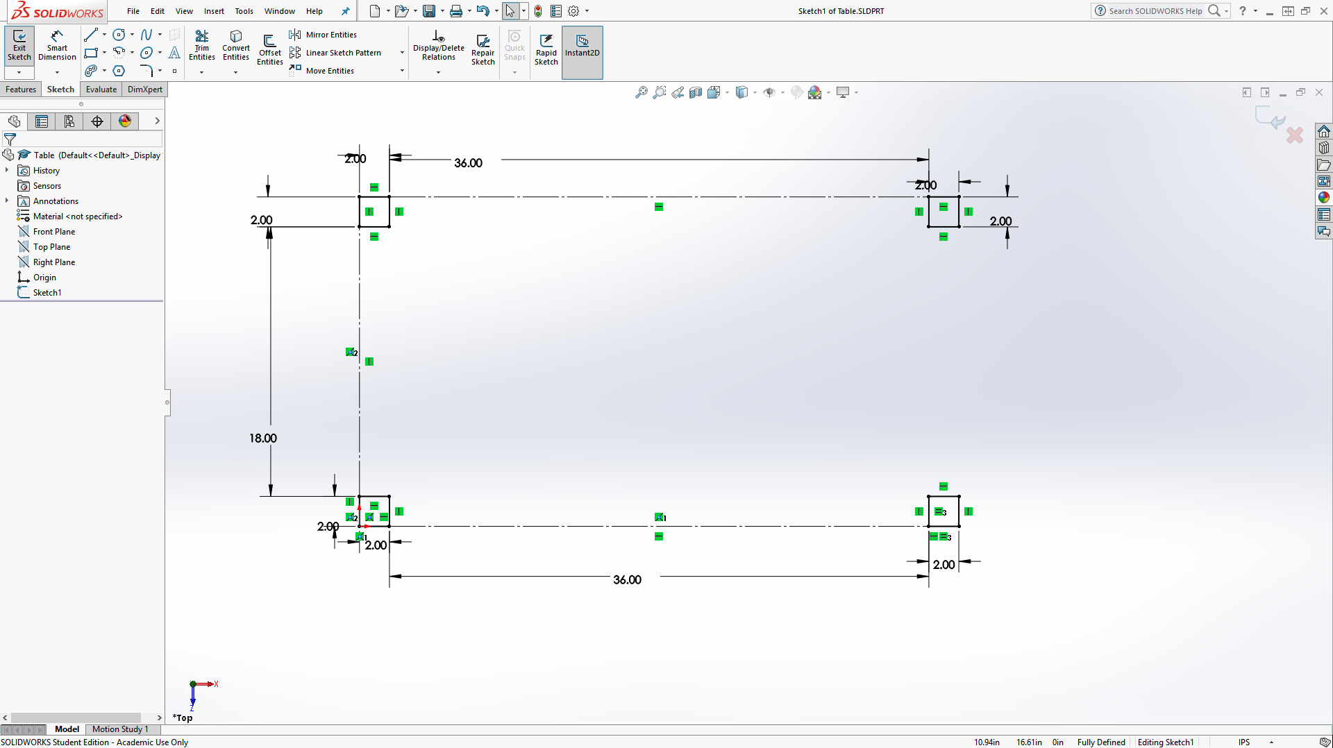
Task: Open the Appearances color ball in task pane
Action: tap(1324, 198)
